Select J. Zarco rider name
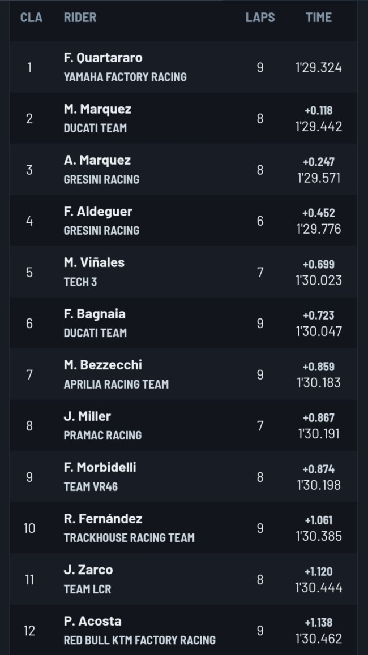Image resolution: width=368 pixels, height=655 pixels. 88,570
